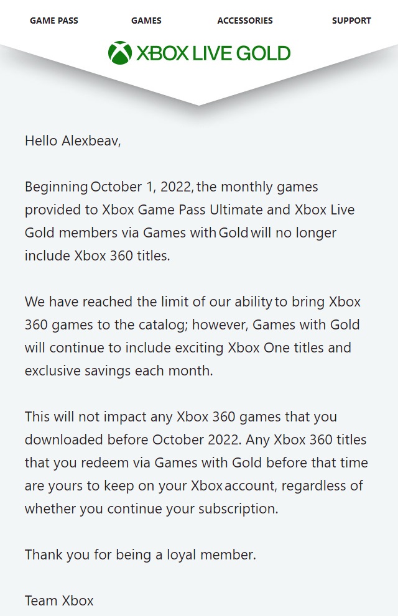Open the SUPPORT navigation item
398x616 pixels.
click(351, 21)
